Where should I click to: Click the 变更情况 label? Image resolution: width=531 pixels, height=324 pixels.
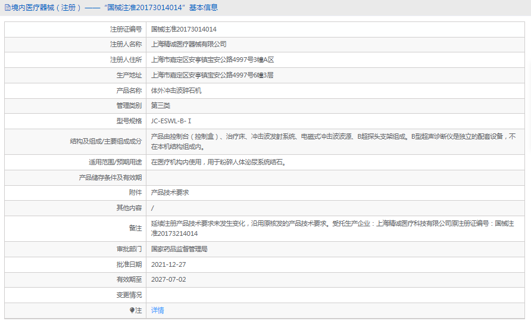click(129, 295)
